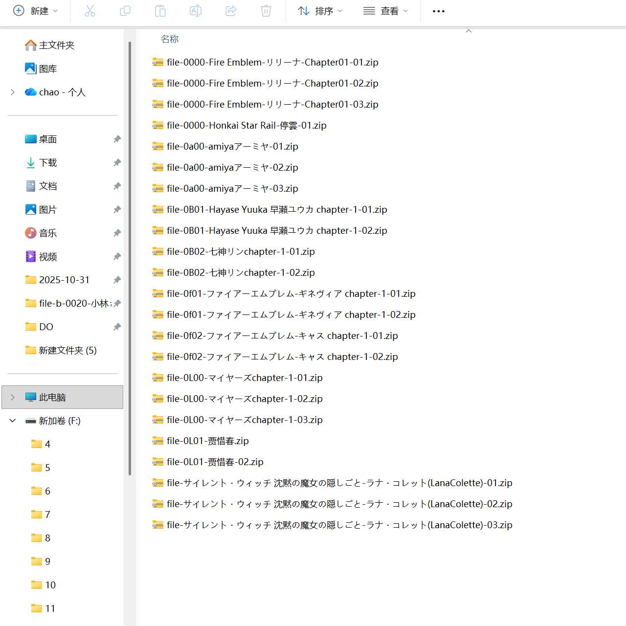The width and height of the screenshot is (626, 626).
Task: Open the 下载 quick access folder
Action: (41, 162)
